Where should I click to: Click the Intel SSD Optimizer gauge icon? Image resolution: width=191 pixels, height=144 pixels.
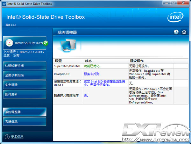(9, 43)
